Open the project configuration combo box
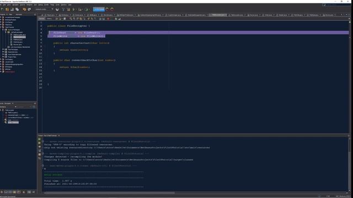This screenshot has width=353, height=198. click(x=44, y=9)
